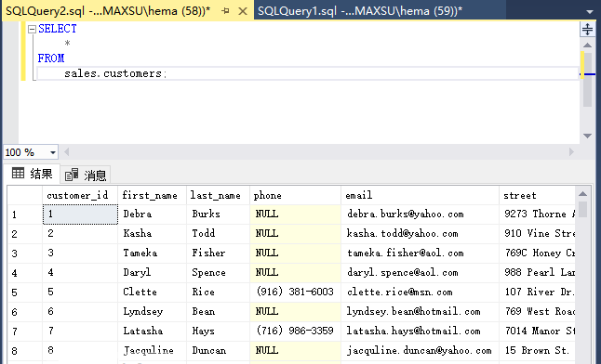Click the last name cell Fisher

(218, 253)
